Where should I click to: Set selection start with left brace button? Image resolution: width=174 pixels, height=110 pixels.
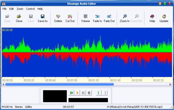99,93
